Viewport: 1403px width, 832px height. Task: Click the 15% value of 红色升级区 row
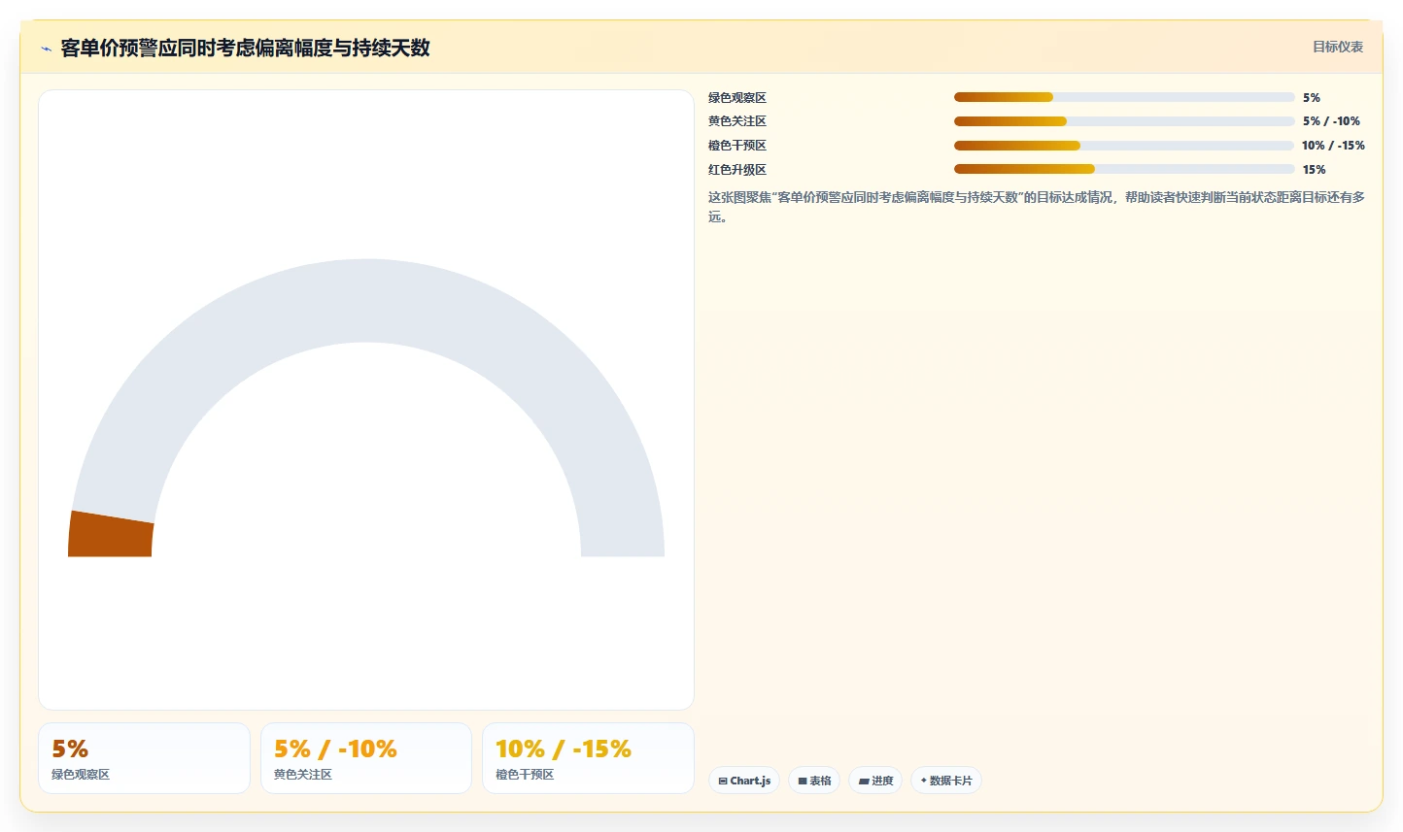tap(1314, 170)
